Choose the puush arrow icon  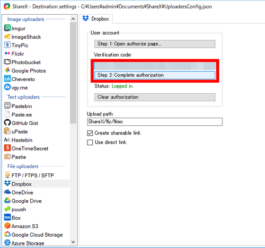click(x=7, y=209)
